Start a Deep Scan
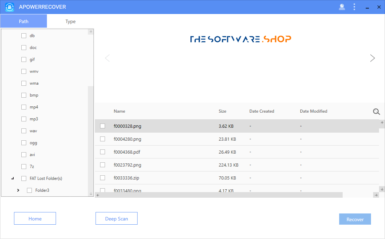385x239 pixels. [117, 218]
